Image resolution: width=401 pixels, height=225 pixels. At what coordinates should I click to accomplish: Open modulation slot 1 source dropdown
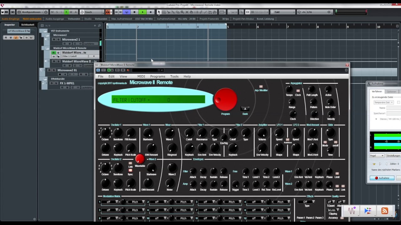point(110,202)
